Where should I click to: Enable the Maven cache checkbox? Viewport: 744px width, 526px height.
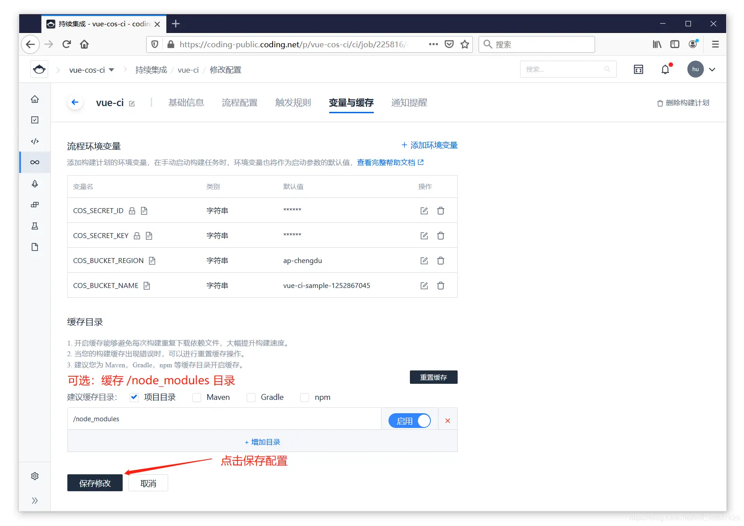pyautogui.click(x=197, y=397)
